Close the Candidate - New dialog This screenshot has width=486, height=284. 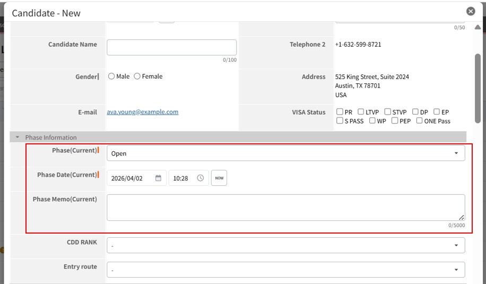[x=470, y=11]
